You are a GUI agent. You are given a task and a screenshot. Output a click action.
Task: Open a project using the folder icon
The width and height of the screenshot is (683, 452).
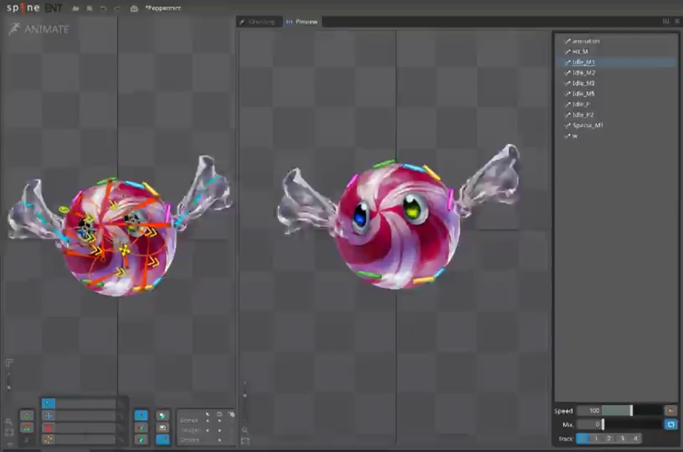[76, 8]
